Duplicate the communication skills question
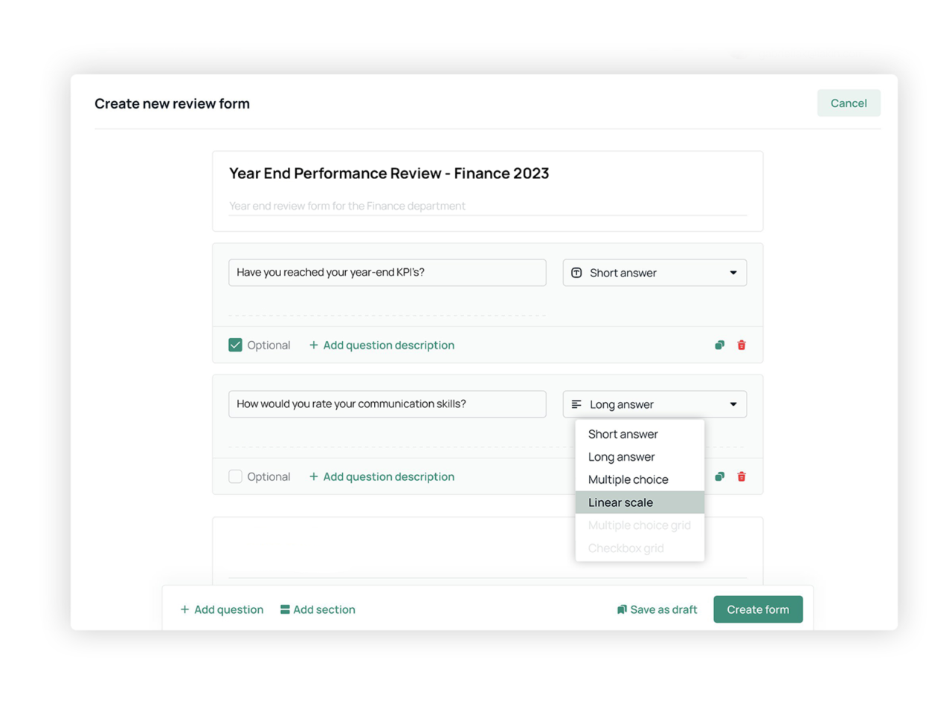 pos(718,476)
